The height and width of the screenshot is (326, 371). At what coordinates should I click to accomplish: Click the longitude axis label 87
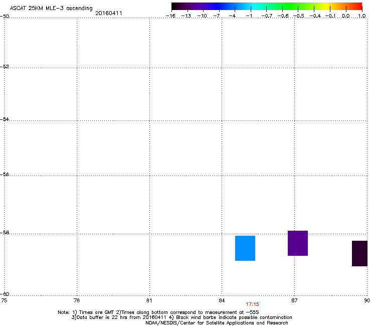click(x=294, y=300)
